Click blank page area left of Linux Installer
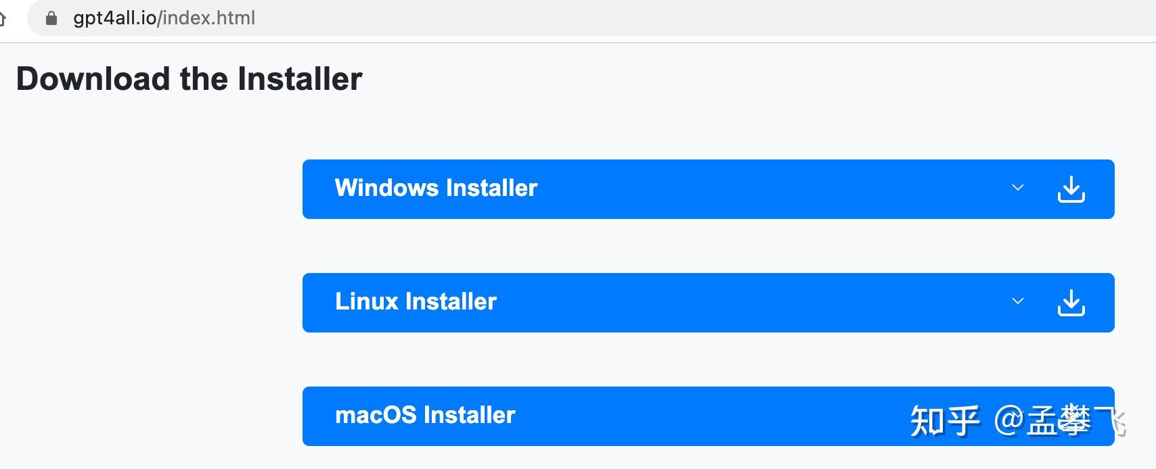The image size is (1156, 469). [x=149, y=303]
